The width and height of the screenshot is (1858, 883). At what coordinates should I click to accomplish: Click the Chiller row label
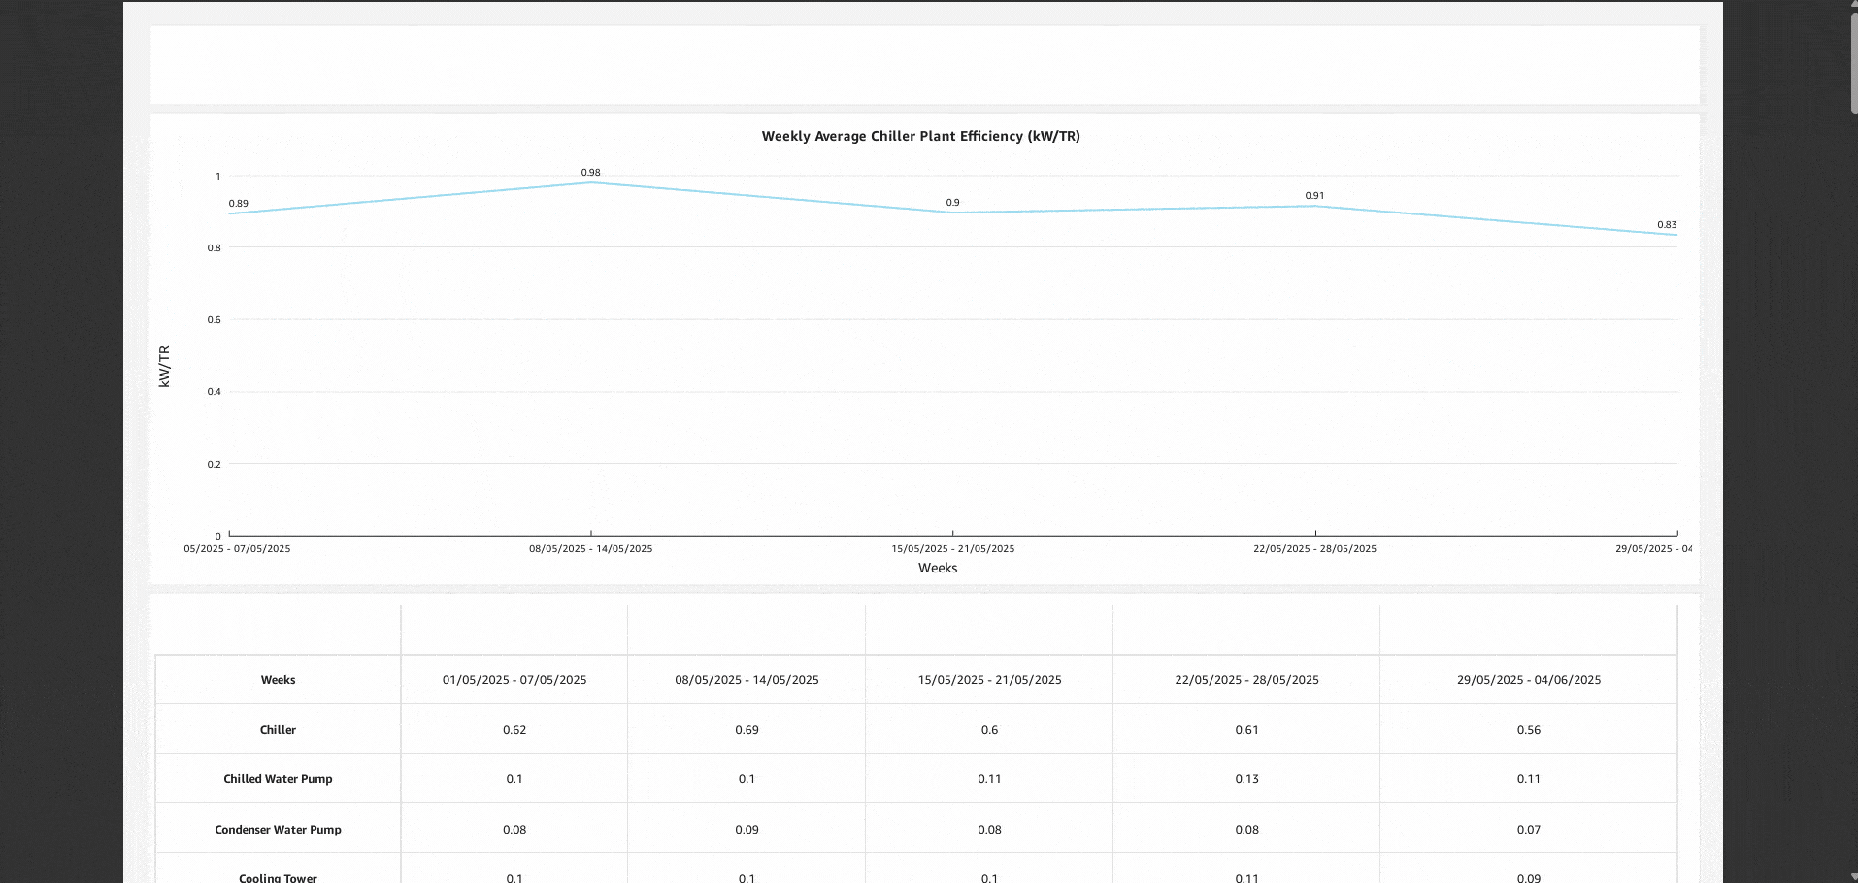tap(278, 730)
